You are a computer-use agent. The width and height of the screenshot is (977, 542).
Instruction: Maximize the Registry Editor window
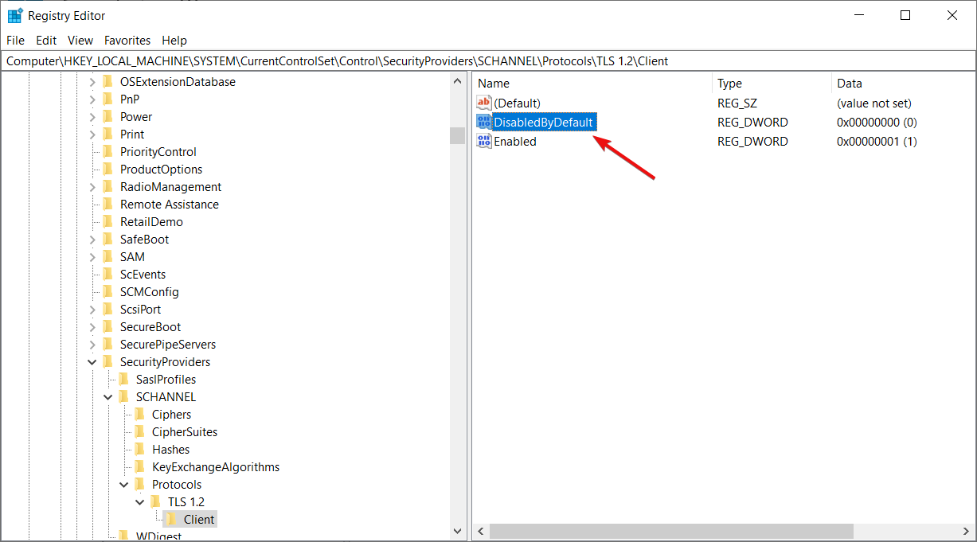click(905, 15)
